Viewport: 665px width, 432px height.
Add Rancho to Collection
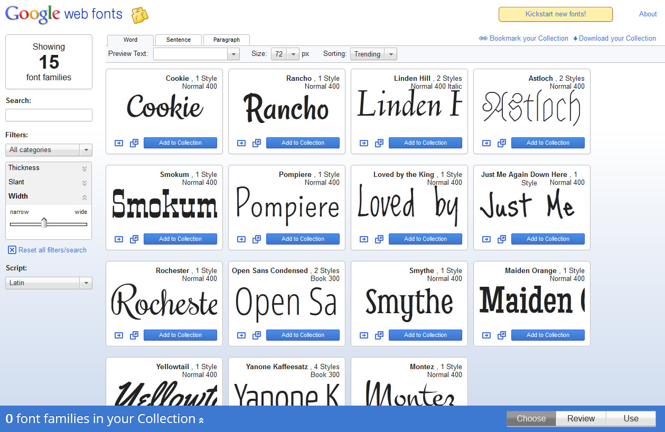coord(303,143)
